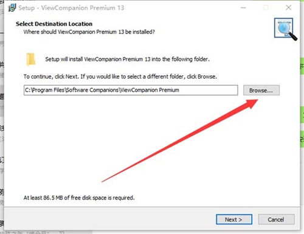304x234 pixels.
Task: Click the ViewCompanion magnifier logo image
Action: point(285,29)
